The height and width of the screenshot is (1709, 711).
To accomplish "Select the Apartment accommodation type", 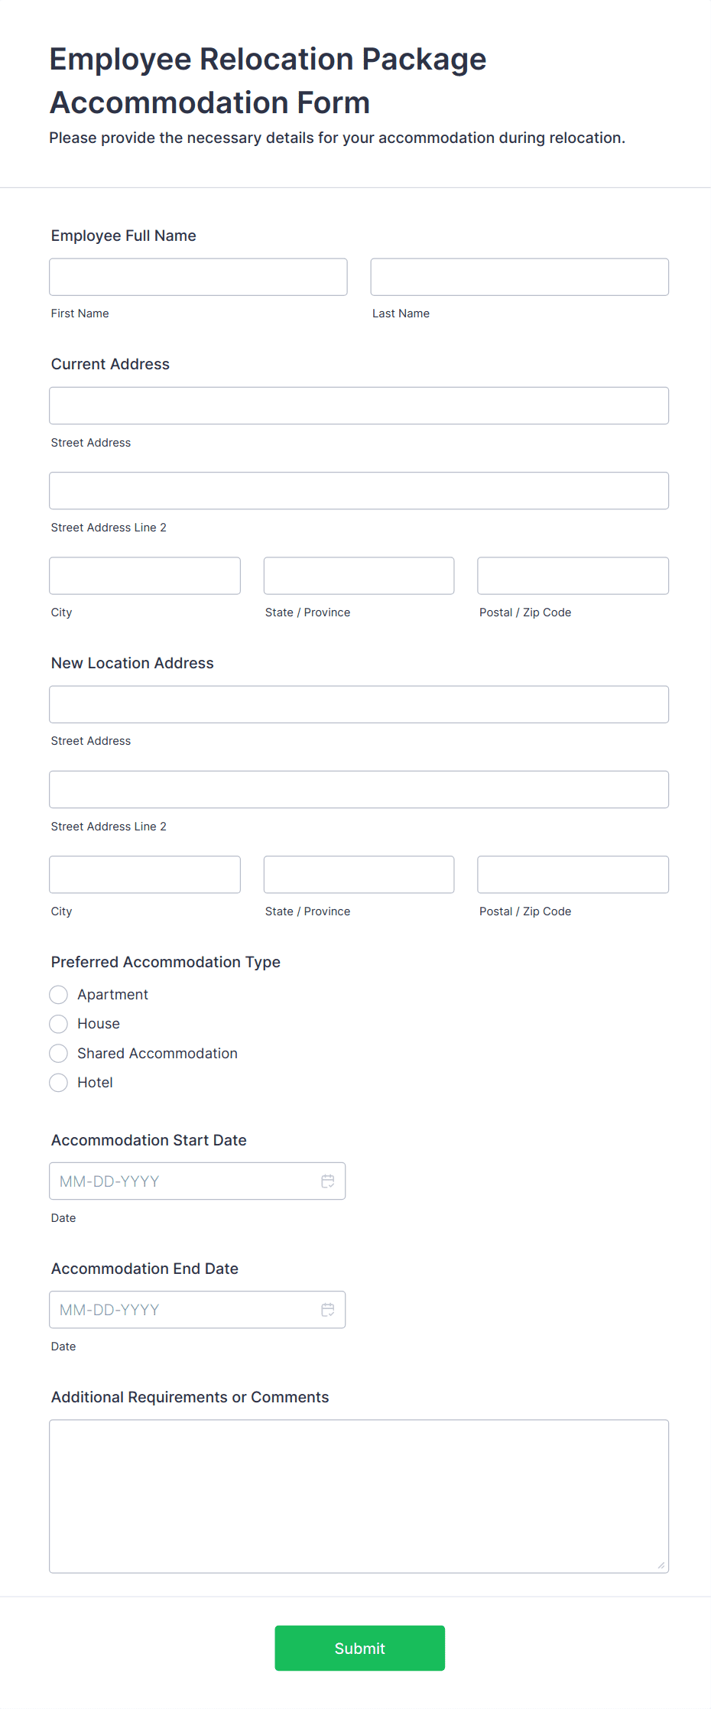I will point(58,994).
